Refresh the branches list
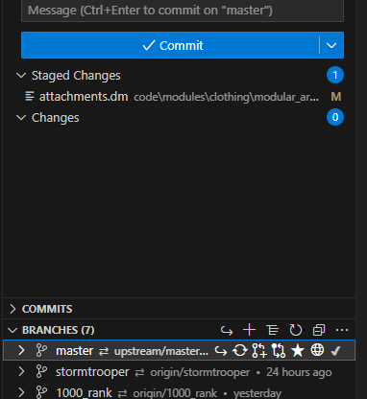Screen dimensions: 367x399 (296, 330)
